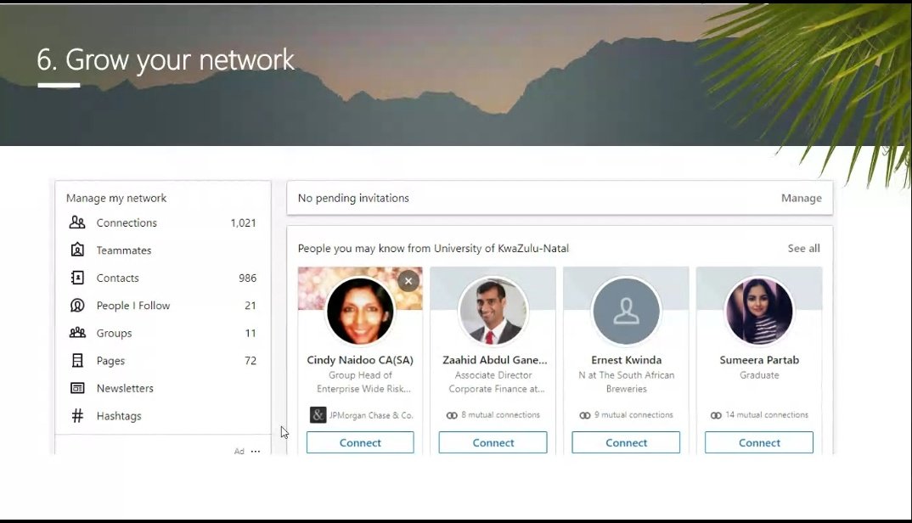This screenshot has width=912, height=523.
Task: Click the pages count 72
Action: pyautogui.click(x=251, y=360)
